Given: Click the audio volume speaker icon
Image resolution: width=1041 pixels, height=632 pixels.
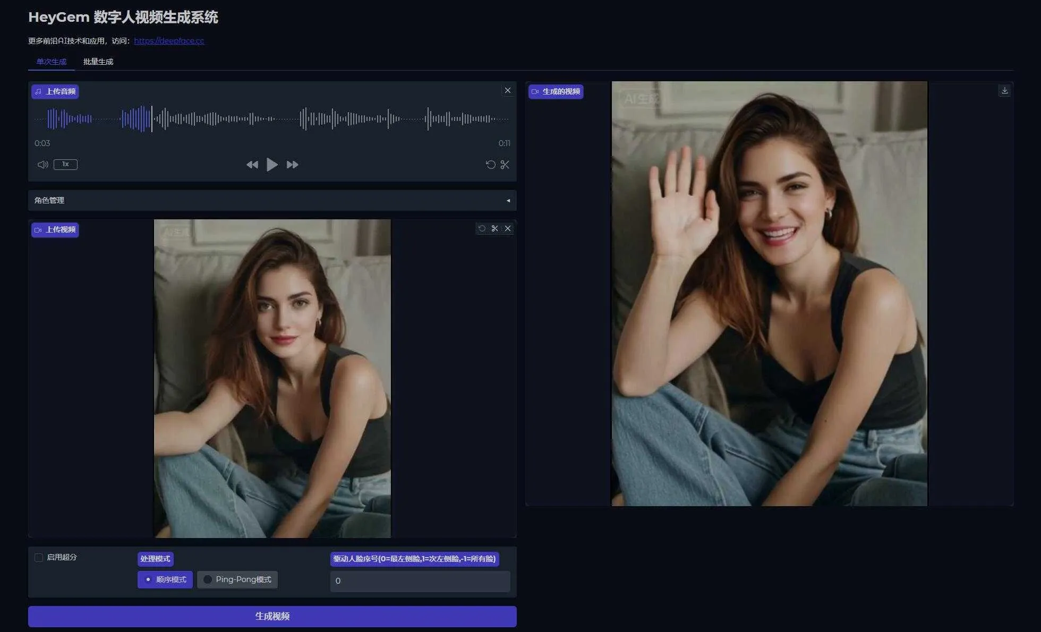Looking at the screenshot, I should pos(43,165).
